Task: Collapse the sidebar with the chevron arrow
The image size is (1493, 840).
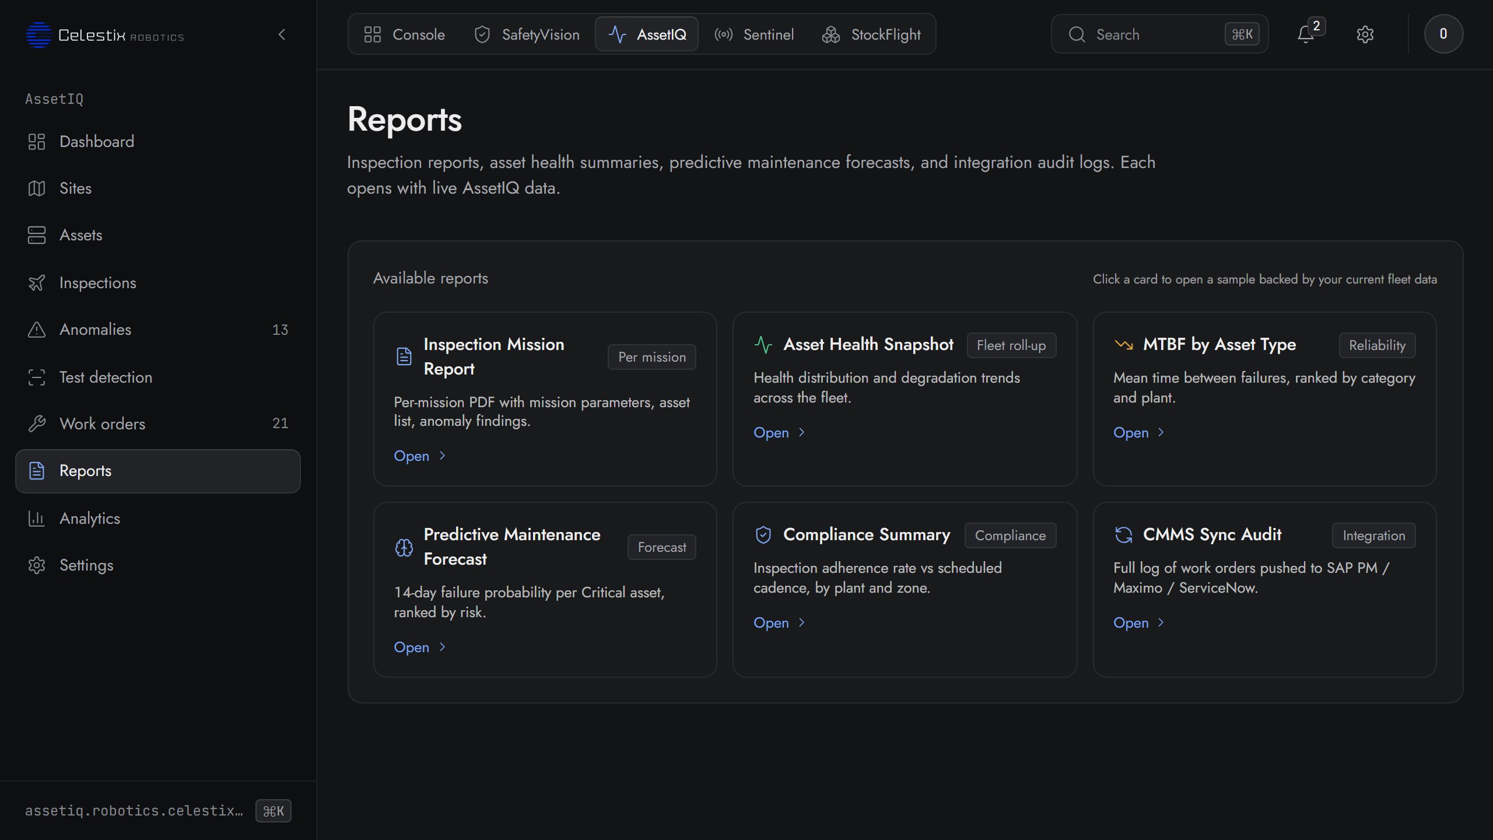Action: pyautogui.click(x=282, y=34)
